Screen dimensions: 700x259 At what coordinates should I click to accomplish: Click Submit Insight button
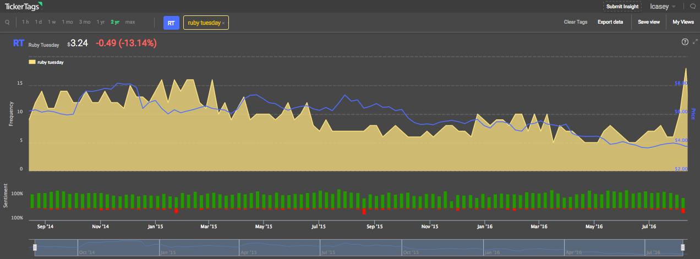pyautogui.click(x=622, y=7)
